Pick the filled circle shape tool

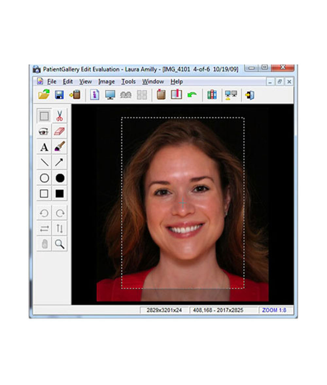coord(60,178)
